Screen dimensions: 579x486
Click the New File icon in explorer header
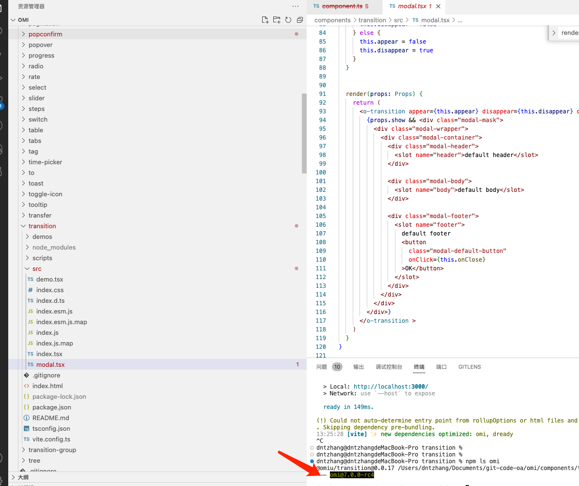coord(265,20)
